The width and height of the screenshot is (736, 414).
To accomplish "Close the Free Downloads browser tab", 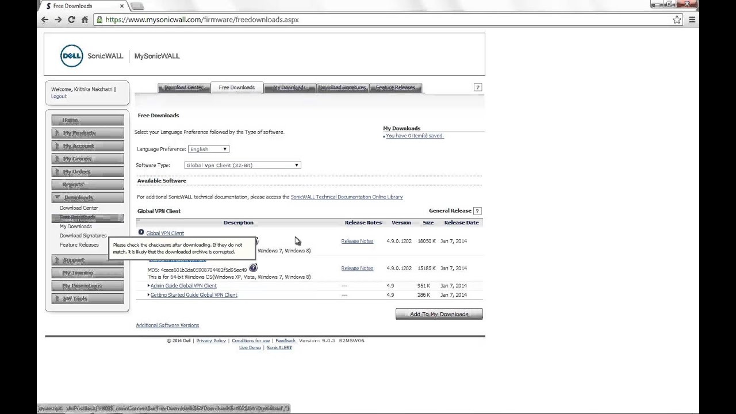I will (x=122, y=6).
